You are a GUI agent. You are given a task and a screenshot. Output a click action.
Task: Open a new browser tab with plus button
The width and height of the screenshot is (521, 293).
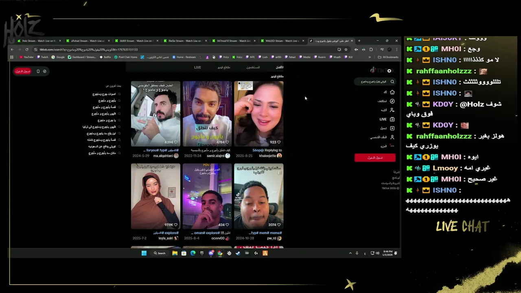[359, 41]
